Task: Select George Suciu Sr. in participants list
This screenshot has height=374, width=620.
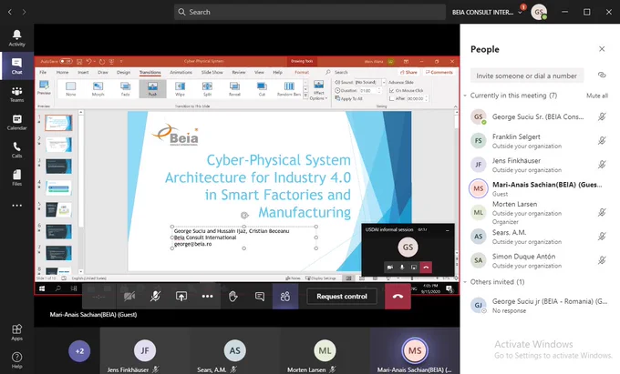Action: (x=539, y=116)
